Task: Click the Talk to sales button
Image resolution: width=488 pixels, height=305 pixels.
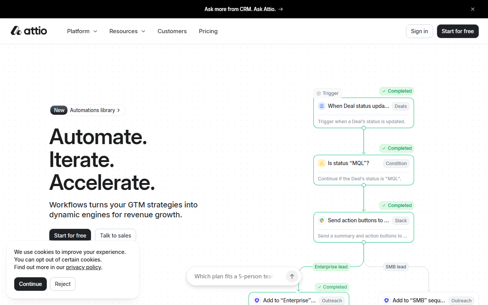Action: click(x=116, y=235)
